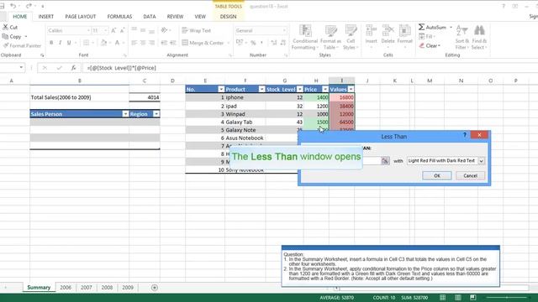Switch to the 2006 worksheet tab

coord(66,288)
